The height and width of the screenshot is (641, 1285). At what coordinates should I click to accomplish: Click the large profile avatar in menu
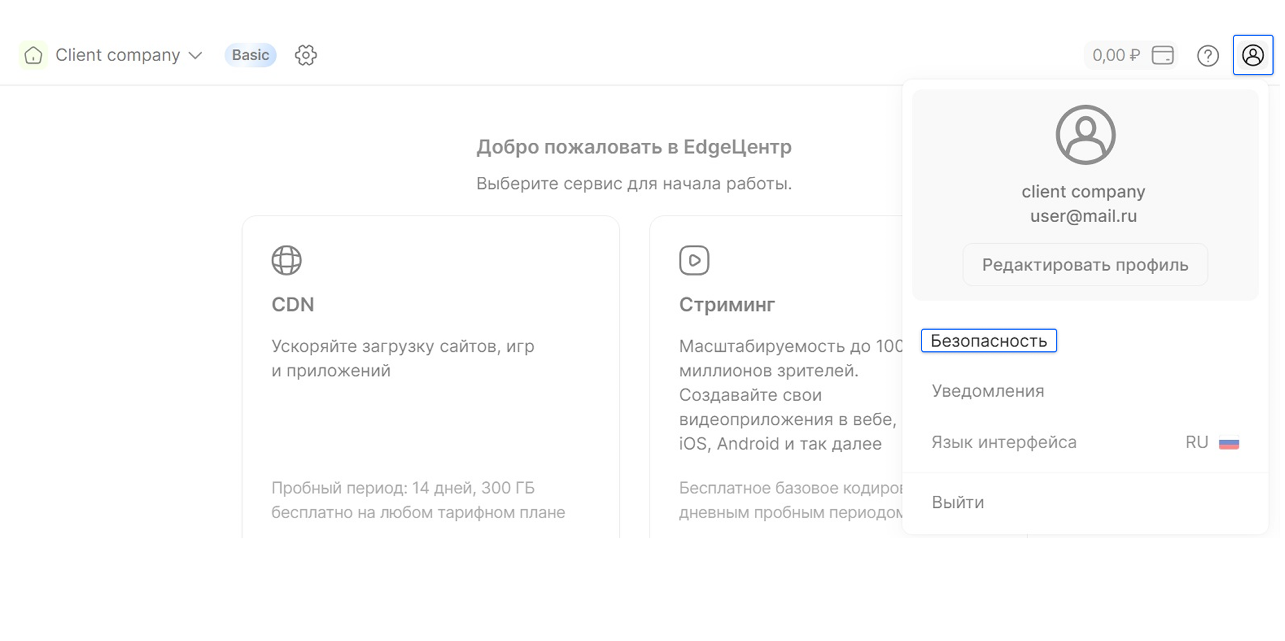pos(1085,135)
